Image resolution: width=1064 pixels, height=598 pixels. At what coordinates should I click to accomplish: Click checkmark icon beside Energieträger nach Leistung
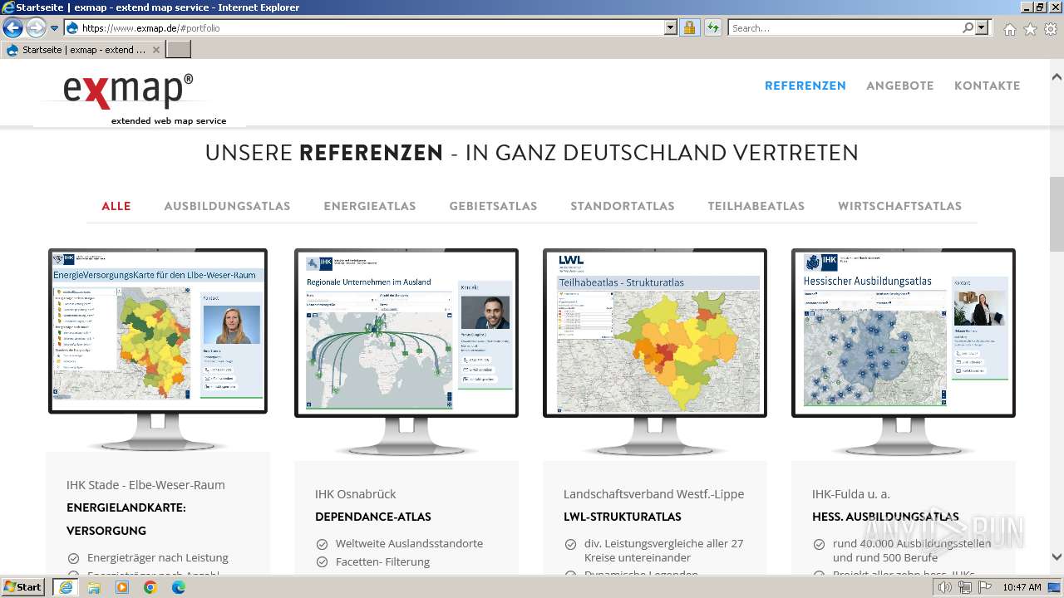(73, 558)
